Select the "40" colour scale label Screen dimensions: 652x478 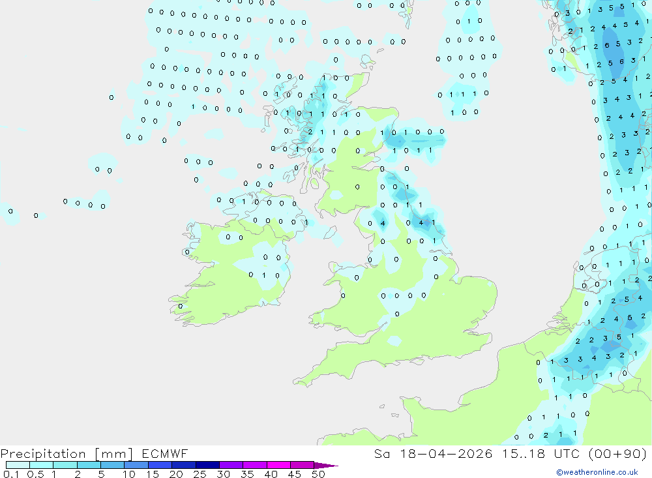point(271,474)
